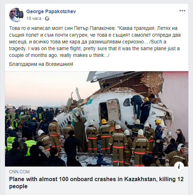Click the plane's open door in the photo

pos(103,110)
